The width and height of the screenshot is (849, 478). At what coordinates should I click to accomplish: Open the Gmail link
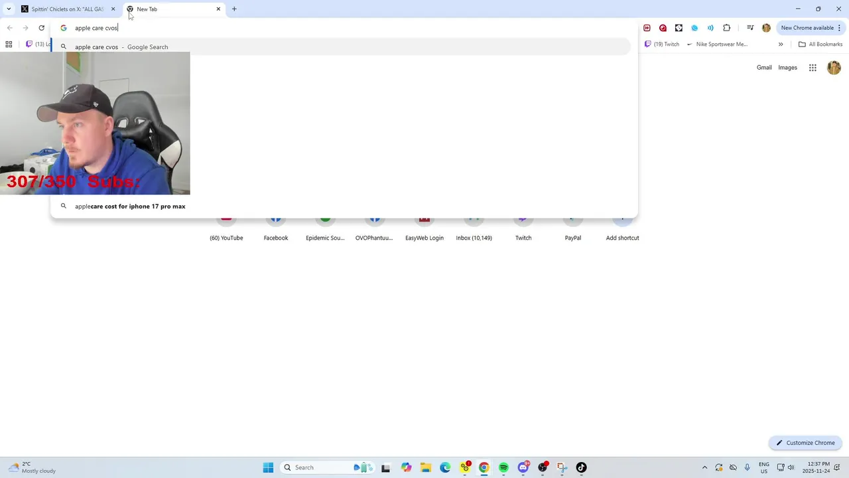(764, 68)
